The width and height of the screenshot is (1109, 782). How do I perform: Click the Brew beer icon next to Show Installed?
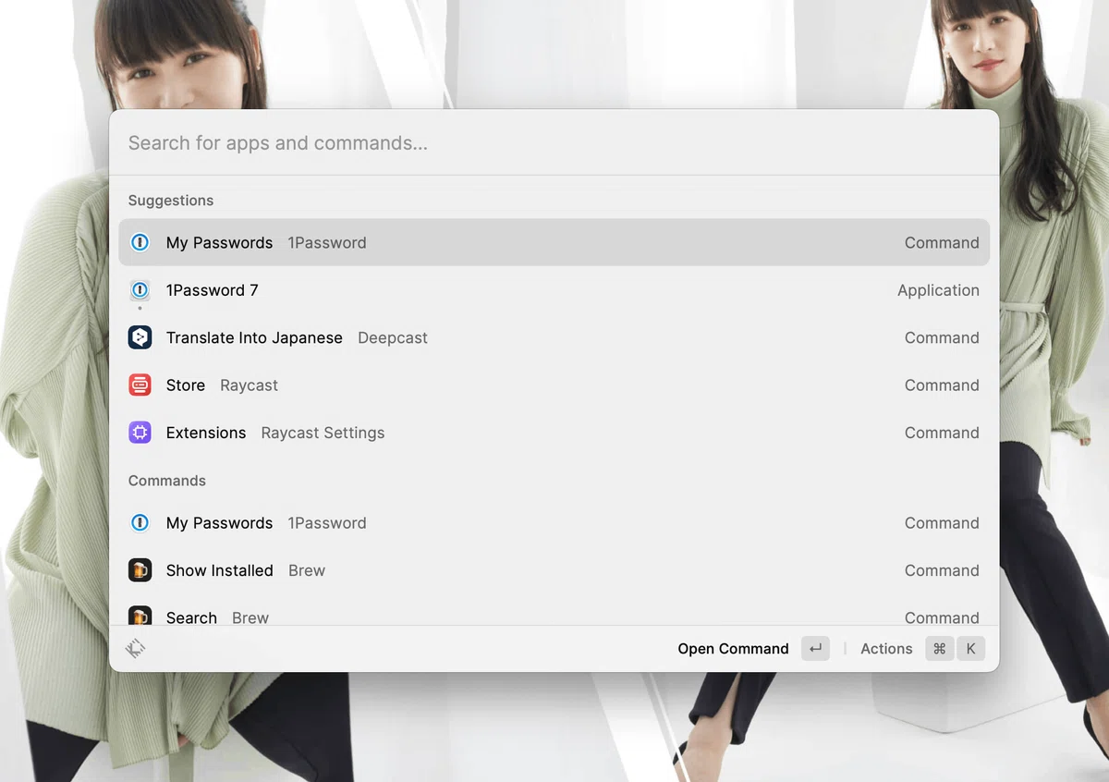click(140, 570)
